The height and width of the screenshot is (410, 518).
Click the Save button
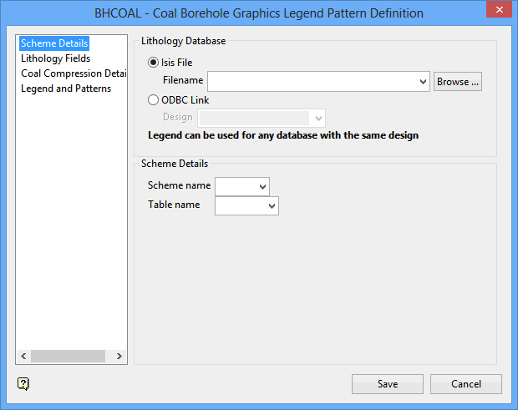tap(388, 384)
